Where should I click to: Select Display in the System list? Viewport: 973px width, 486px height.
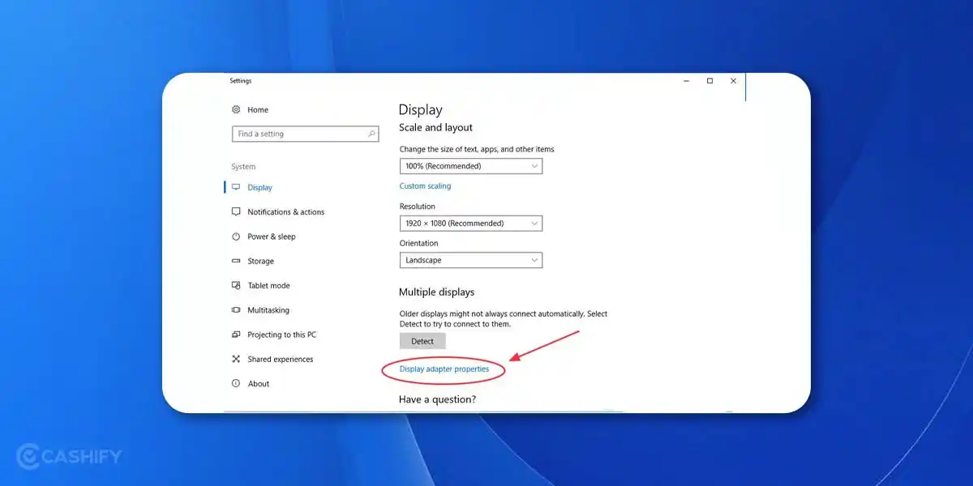tap(259, 187)
